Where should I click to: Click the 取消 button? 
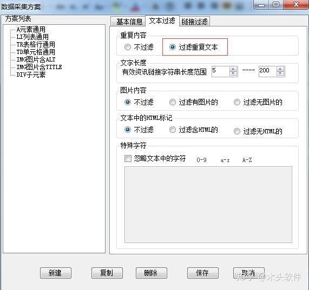point(249,273)
